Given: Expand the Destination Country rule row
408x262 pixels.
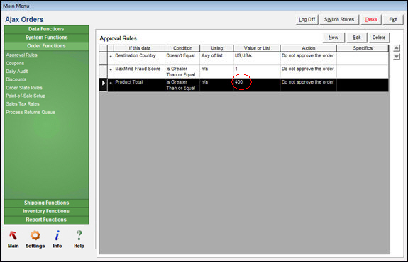Looking at the screenshot, I should [x=111, y=57].
